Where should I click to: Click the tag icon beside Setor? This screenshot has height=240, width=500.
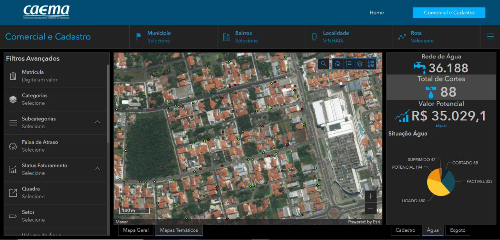coord(13,216)
